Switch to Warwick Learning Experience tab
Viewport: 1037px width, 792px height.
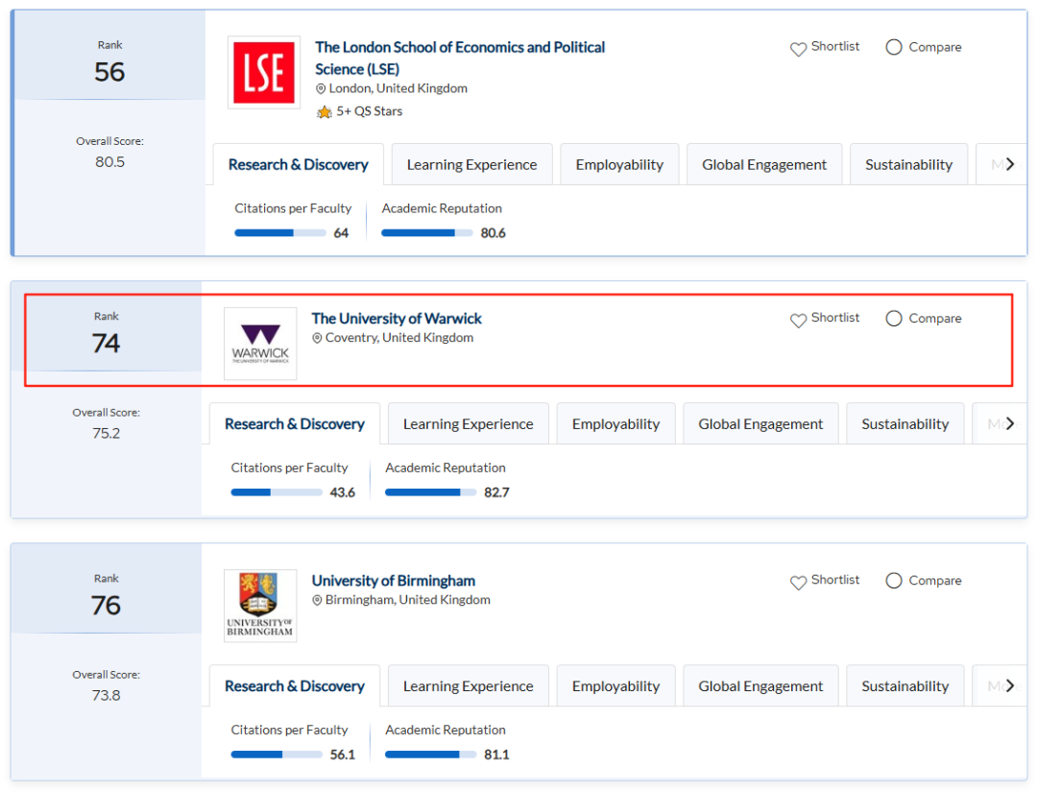pos(469,423)
